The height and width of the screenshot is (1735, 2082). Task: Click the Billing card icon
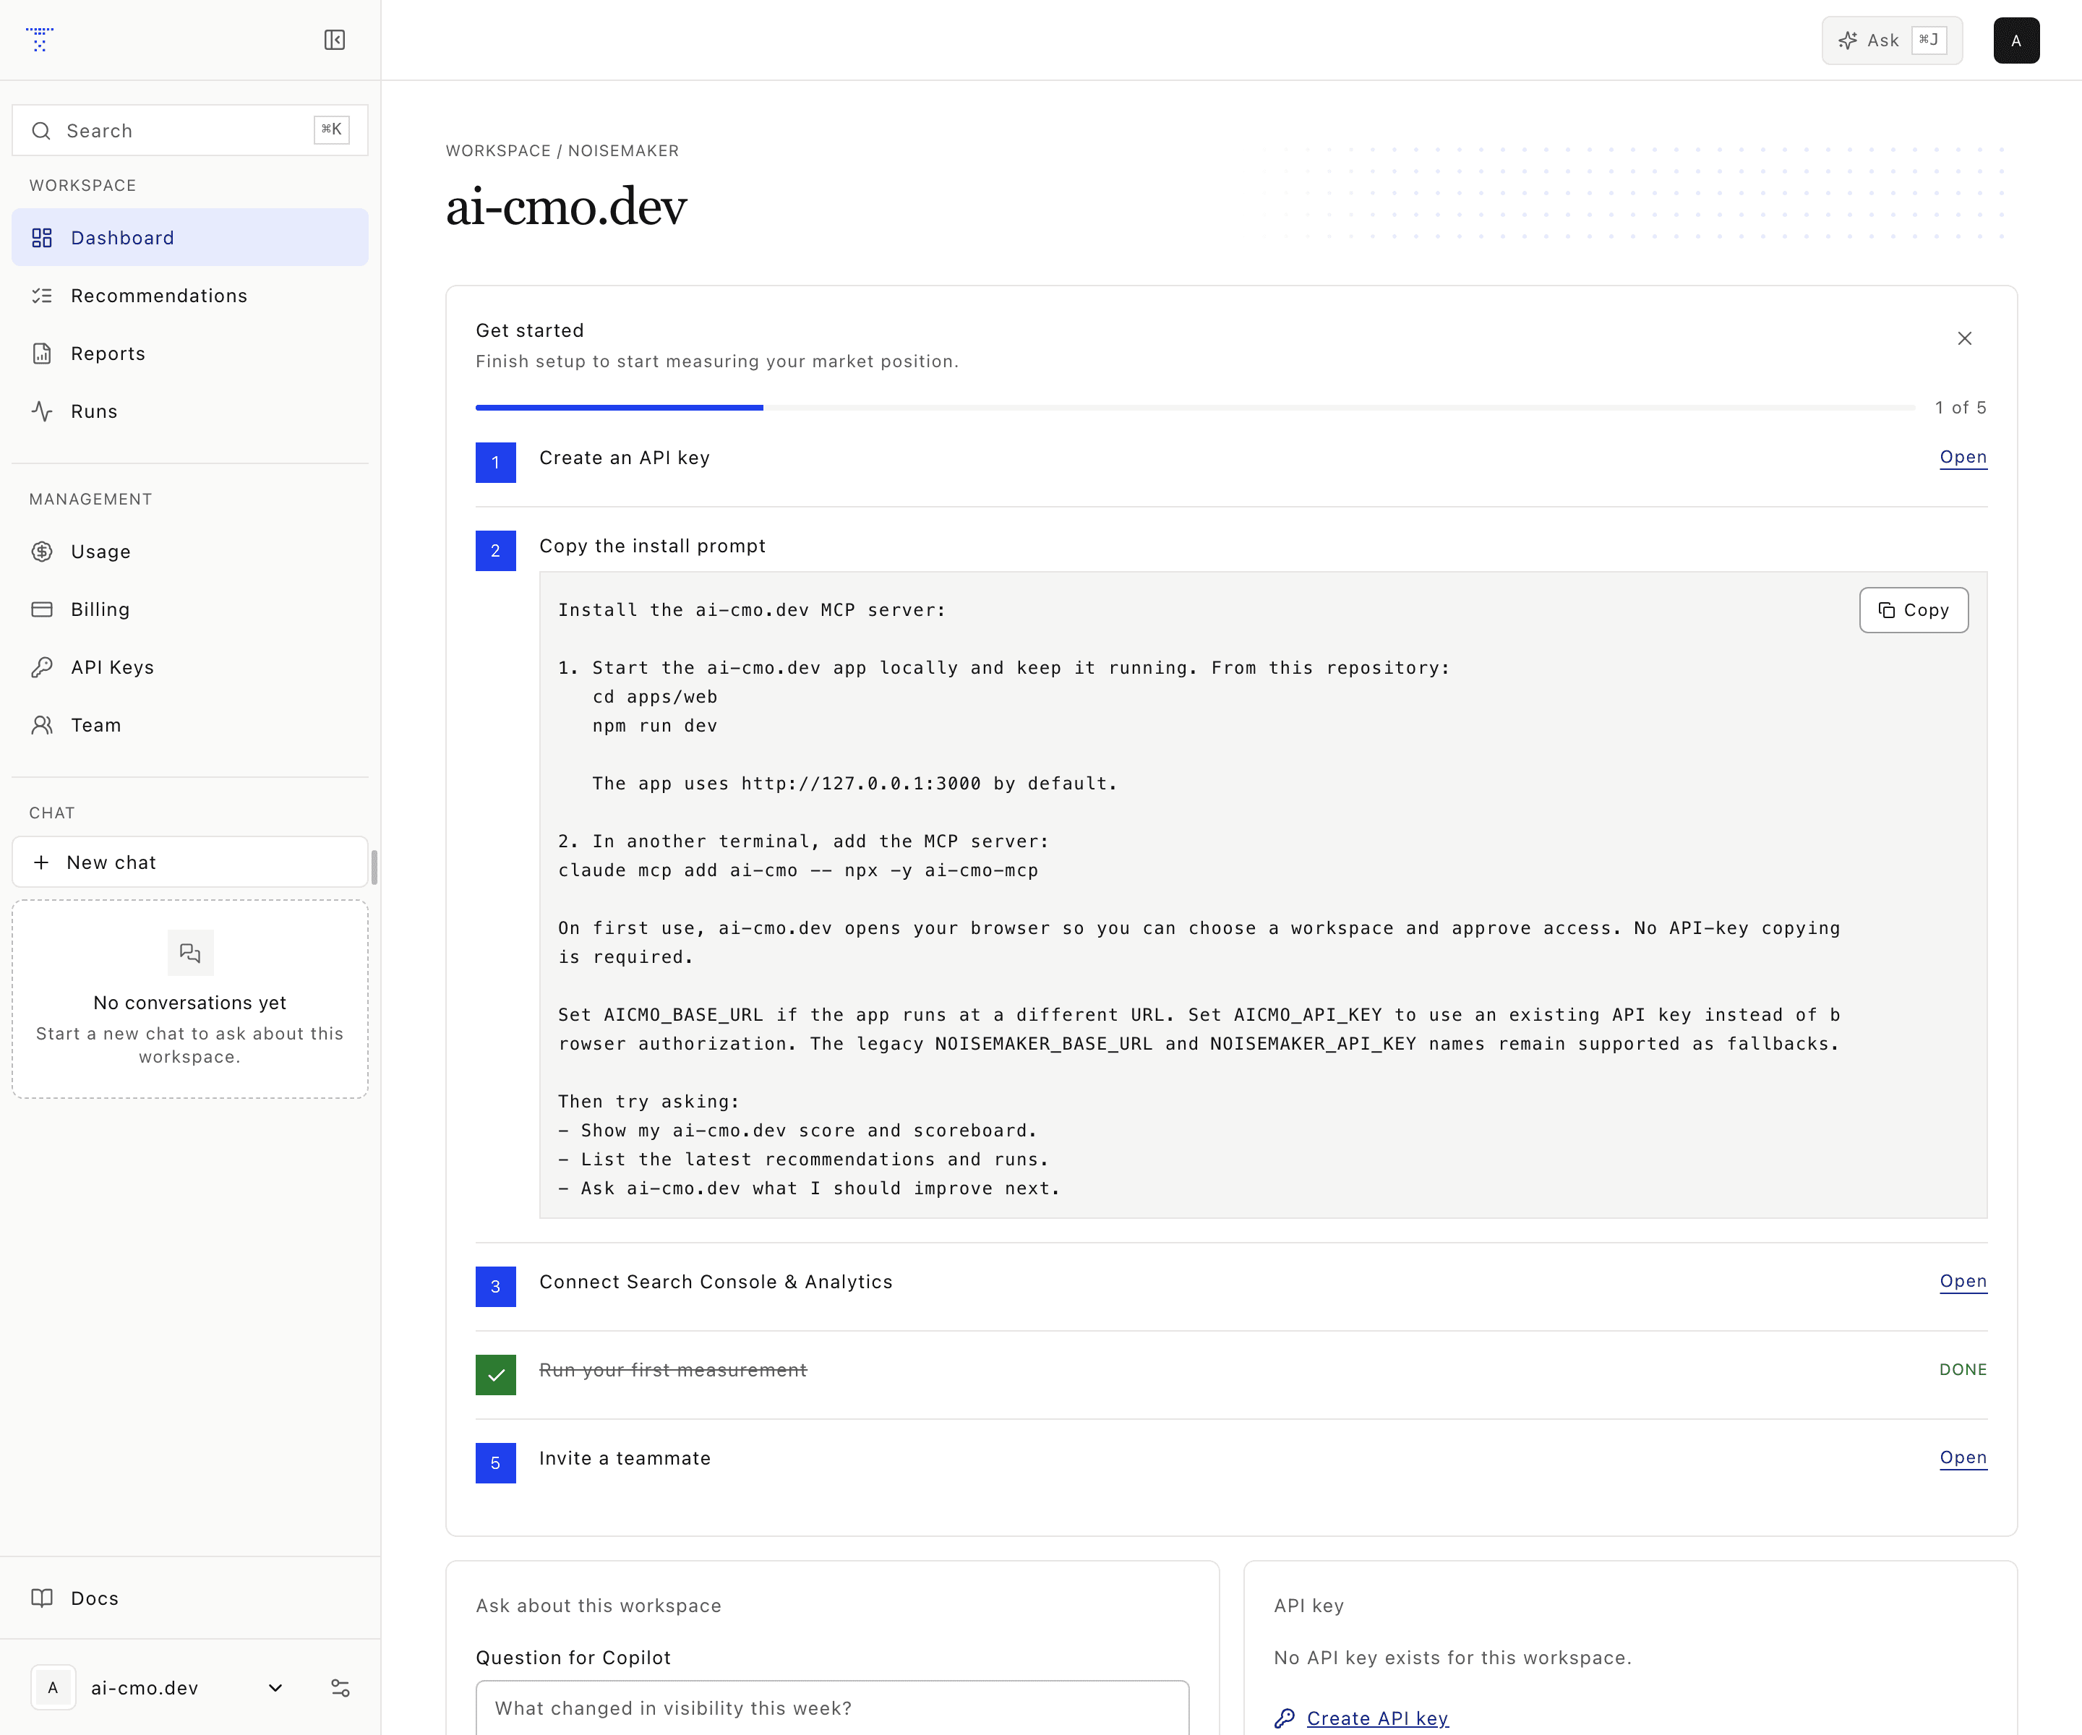coord(42,609)
